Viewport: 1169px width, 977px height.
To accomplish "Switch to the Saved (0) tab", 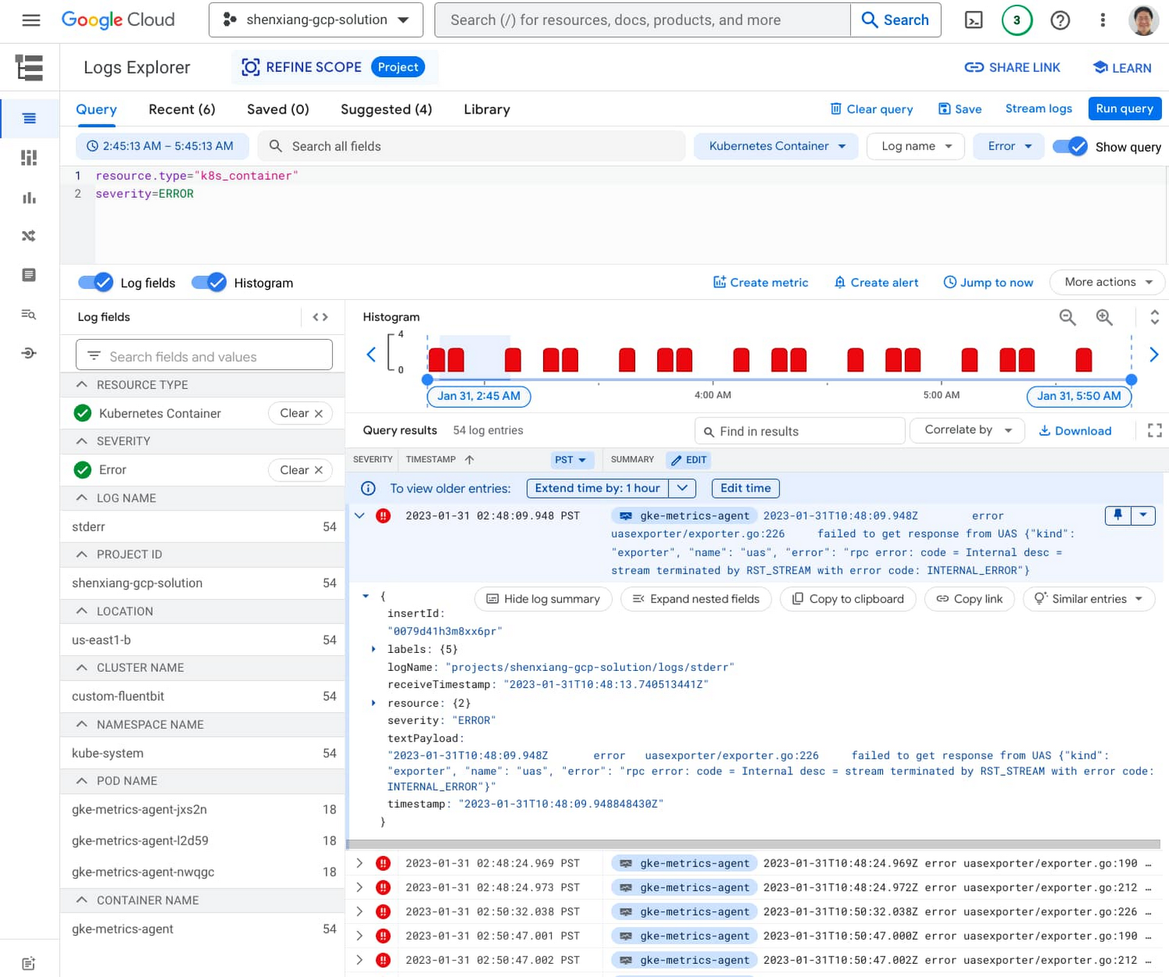I will [278, 110].
